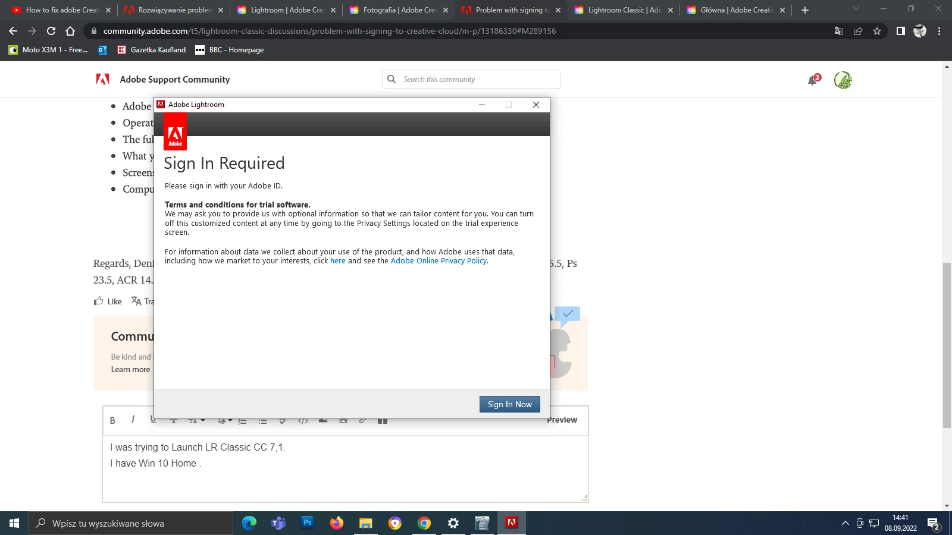Switch to 'Lightroom Classic | Ado' tab
Viewport: 952px width, 535px height.
point(624,10)
